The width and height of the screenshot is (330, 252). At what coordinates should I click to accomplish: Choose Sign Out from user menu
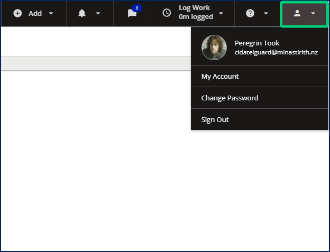pyautogui.click(x=260, y=119)
